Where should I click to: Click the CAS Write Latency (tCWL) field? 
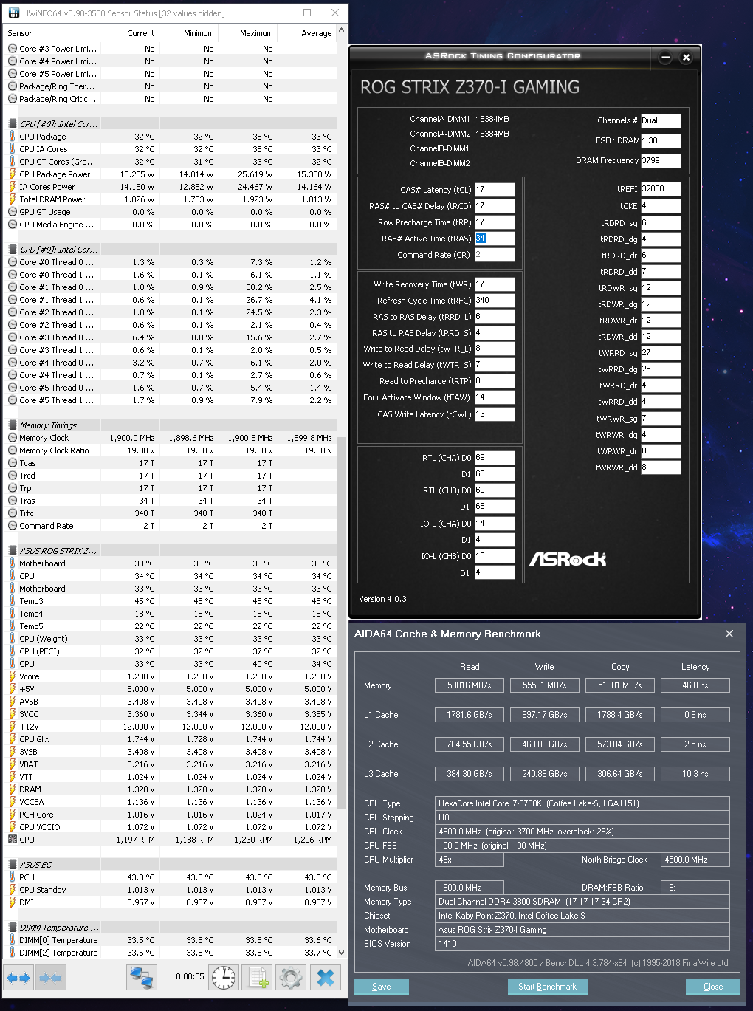click(x=495, y=414)
